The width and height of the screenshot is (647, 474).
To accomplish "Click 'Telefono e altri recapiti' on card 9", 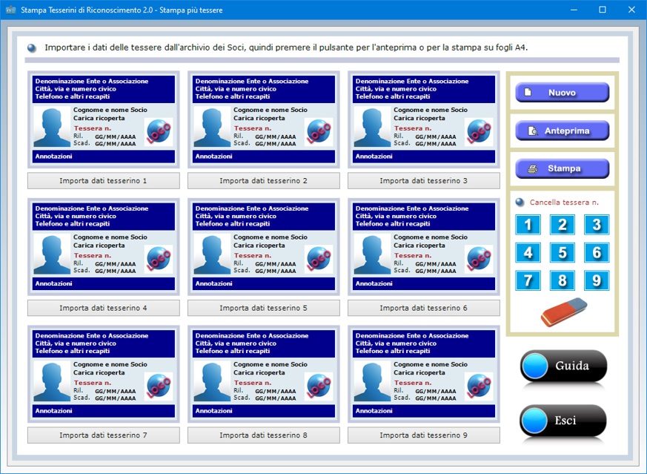I will tap(393, 351).
